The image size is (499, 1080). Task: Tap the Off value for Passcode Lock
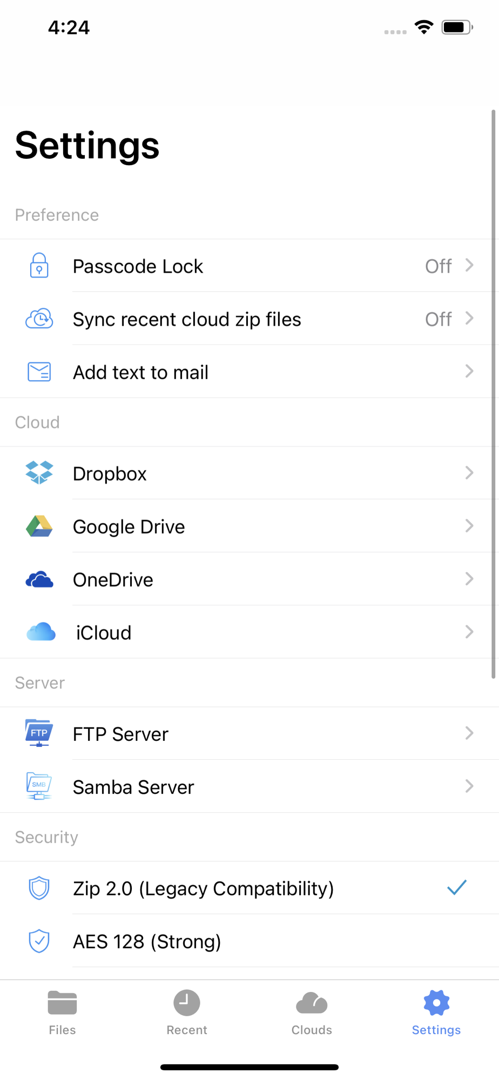pos(438,266)
